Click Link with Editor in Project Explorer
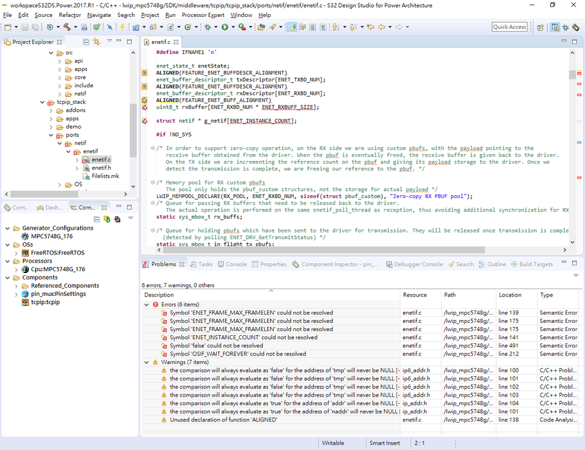585x450 pixels. (97, 42)
